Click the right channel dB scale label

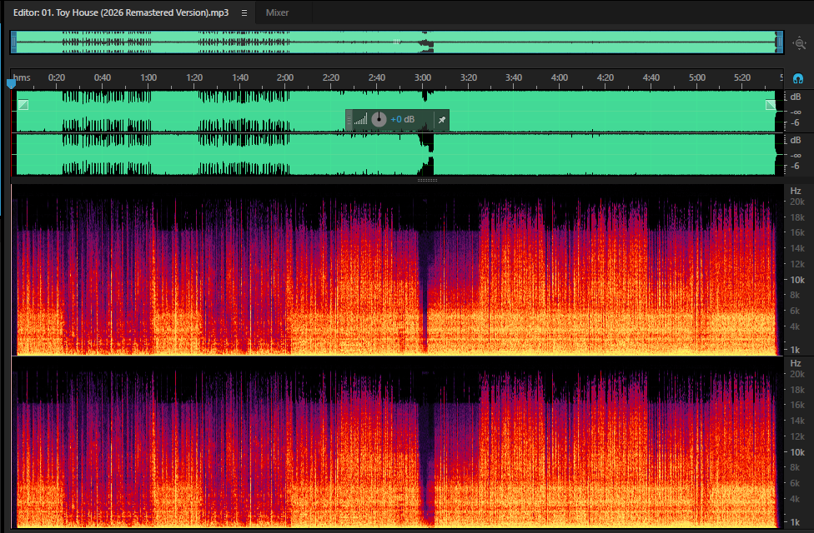click(796, 141)
